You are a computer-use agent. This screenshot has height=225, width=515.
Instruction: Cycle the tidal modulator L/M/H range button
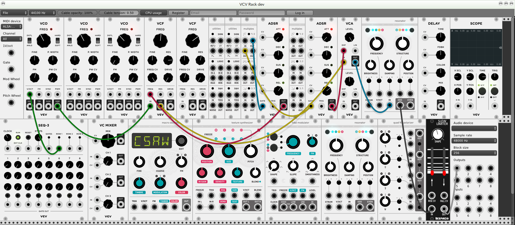(274, 148)
